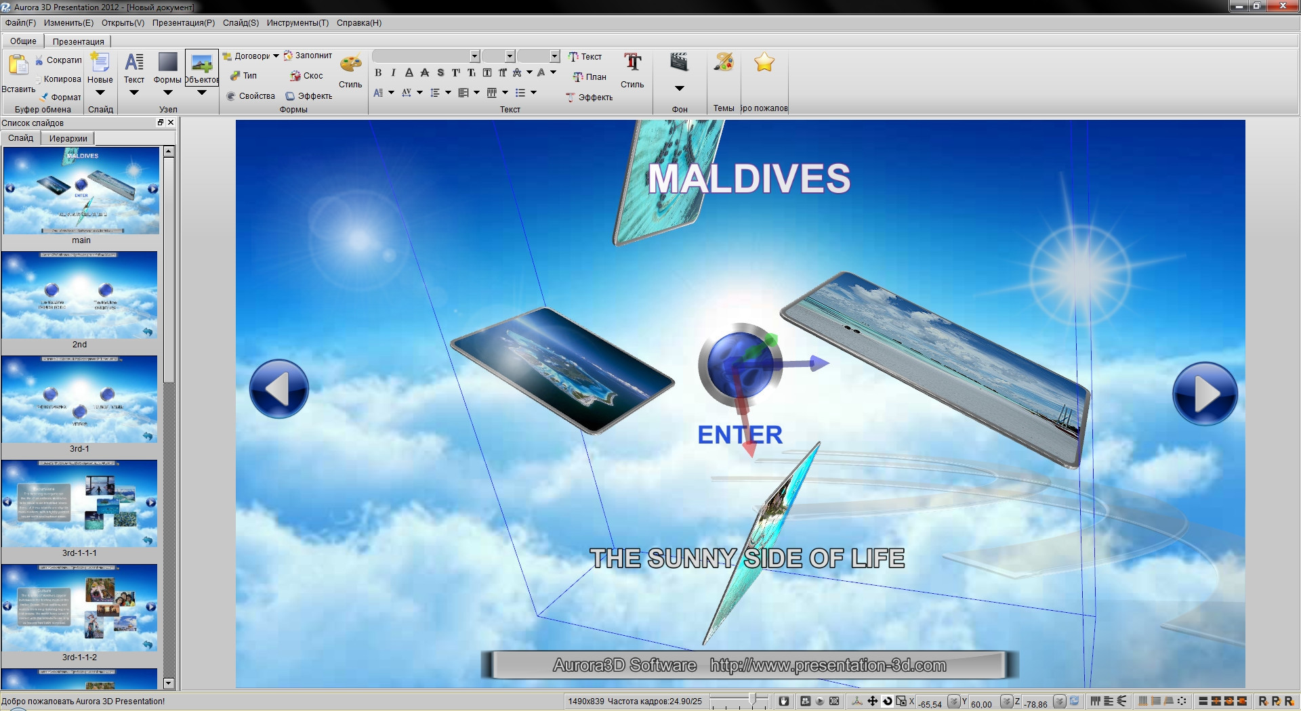Switch to the Иерархии tab
This screenshot has height=711, width=1301.
[68, 139]
